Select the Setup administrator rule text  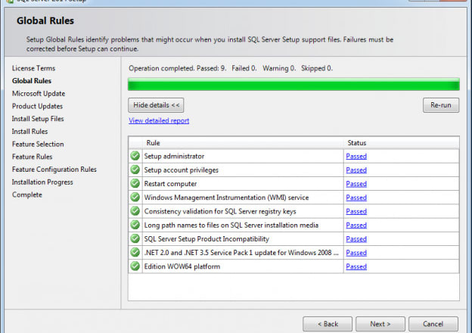click(174, 156)
